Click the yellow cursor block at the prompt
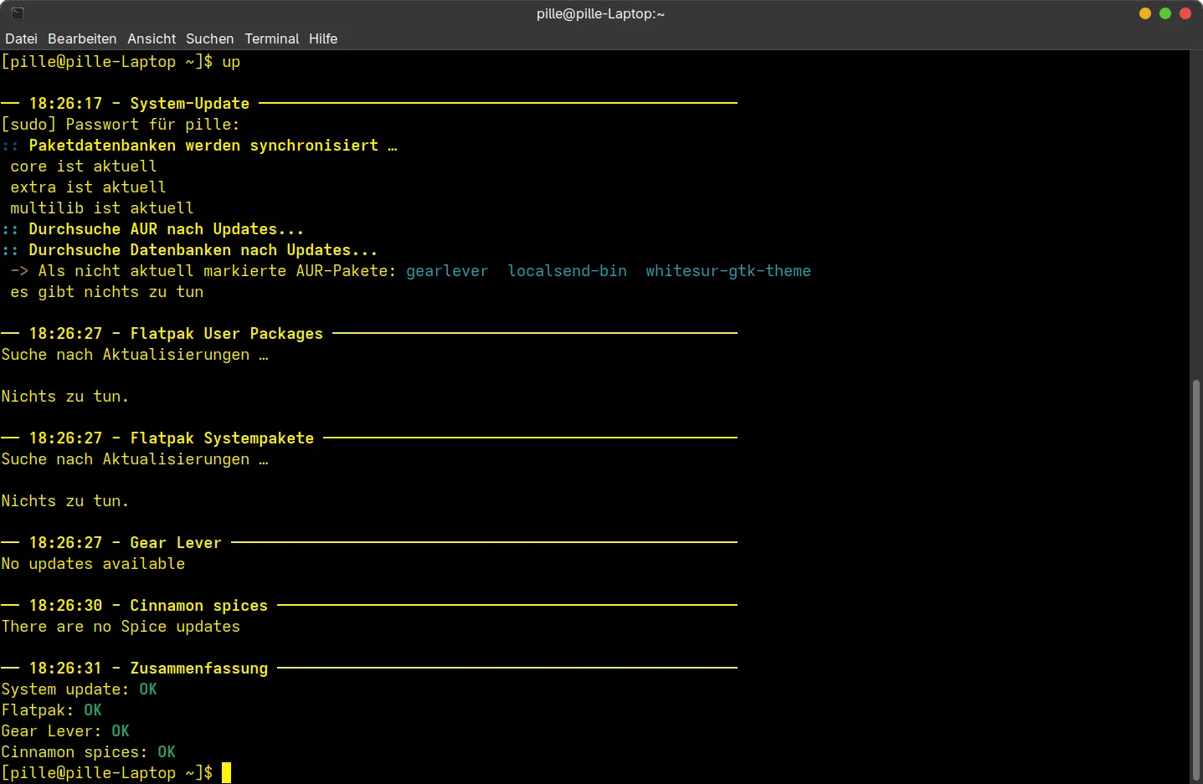Image resolution: width=1203 pixels, height=784 pixels. (x=226, y=772)
